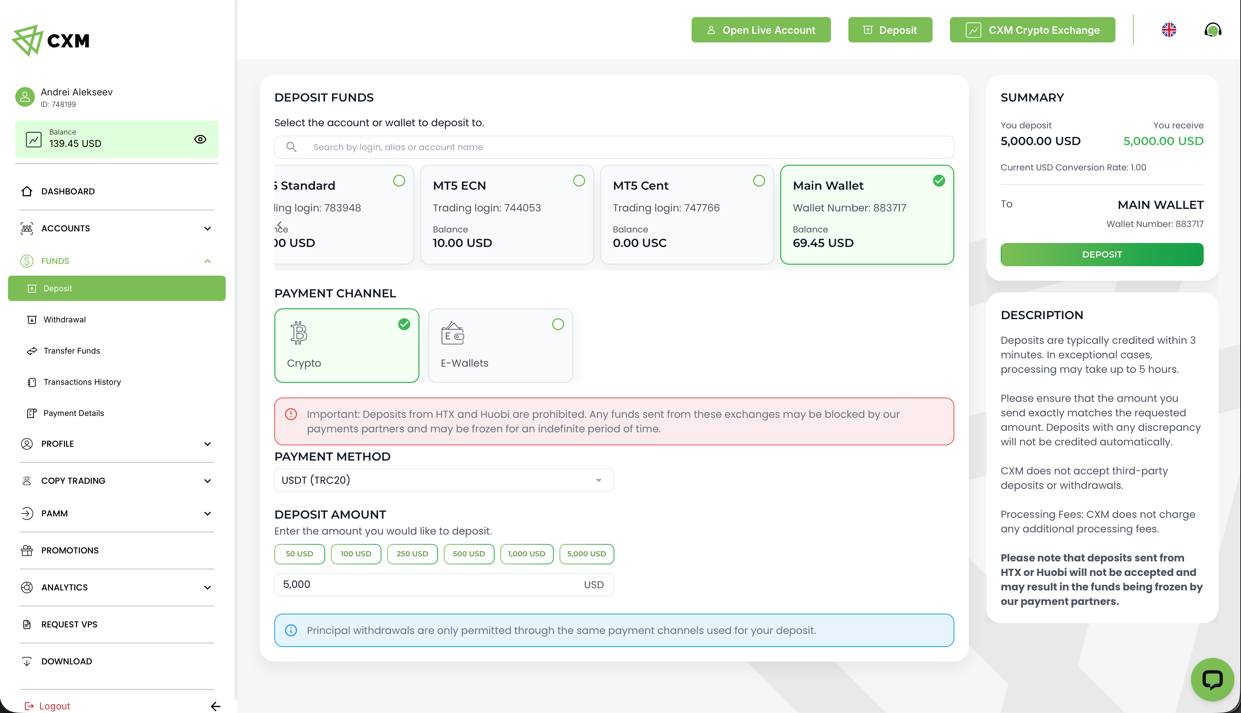Click green DEPOSIT button in summary
The height and width of the screenshot is (713, 1241).
1102,255
